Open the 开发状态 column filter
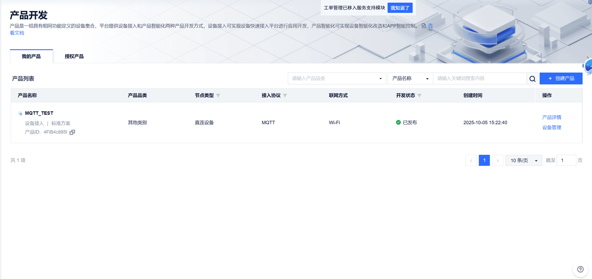 [x=420, y=96]
